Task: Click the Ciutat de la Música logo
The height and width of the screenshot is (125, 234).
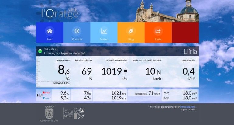Action: point(74,113)
